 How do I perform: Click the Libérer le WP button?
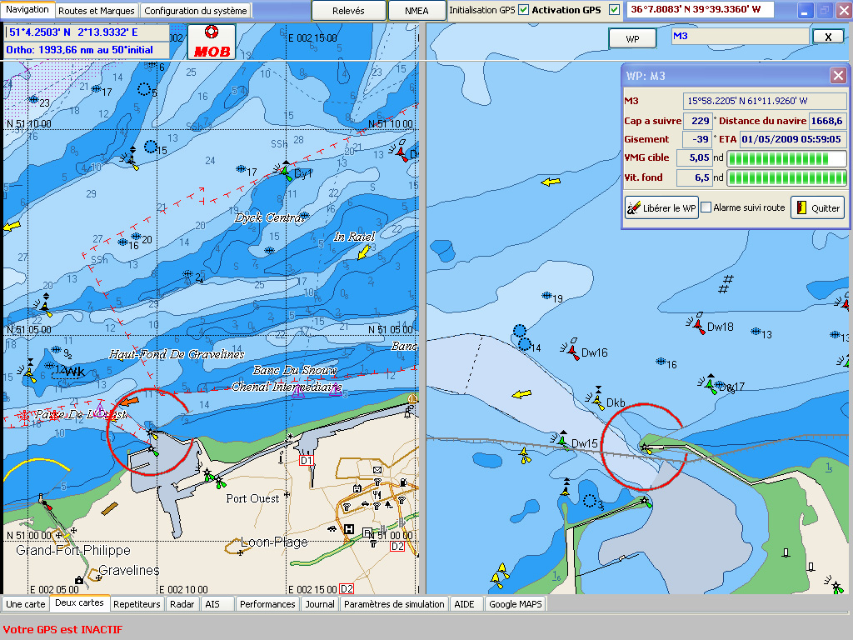661,207
